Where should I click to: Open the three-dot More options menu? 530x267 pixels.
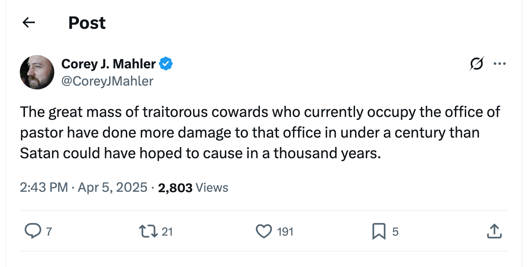click(x=499, y=64)
